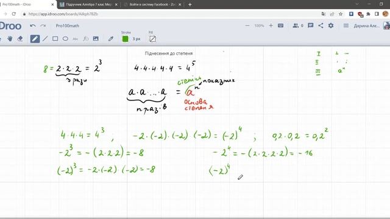Image resolution: width=390 pixels, height=219 pixels.
Task: Select the Eraser tool
Action: (20, 39)
